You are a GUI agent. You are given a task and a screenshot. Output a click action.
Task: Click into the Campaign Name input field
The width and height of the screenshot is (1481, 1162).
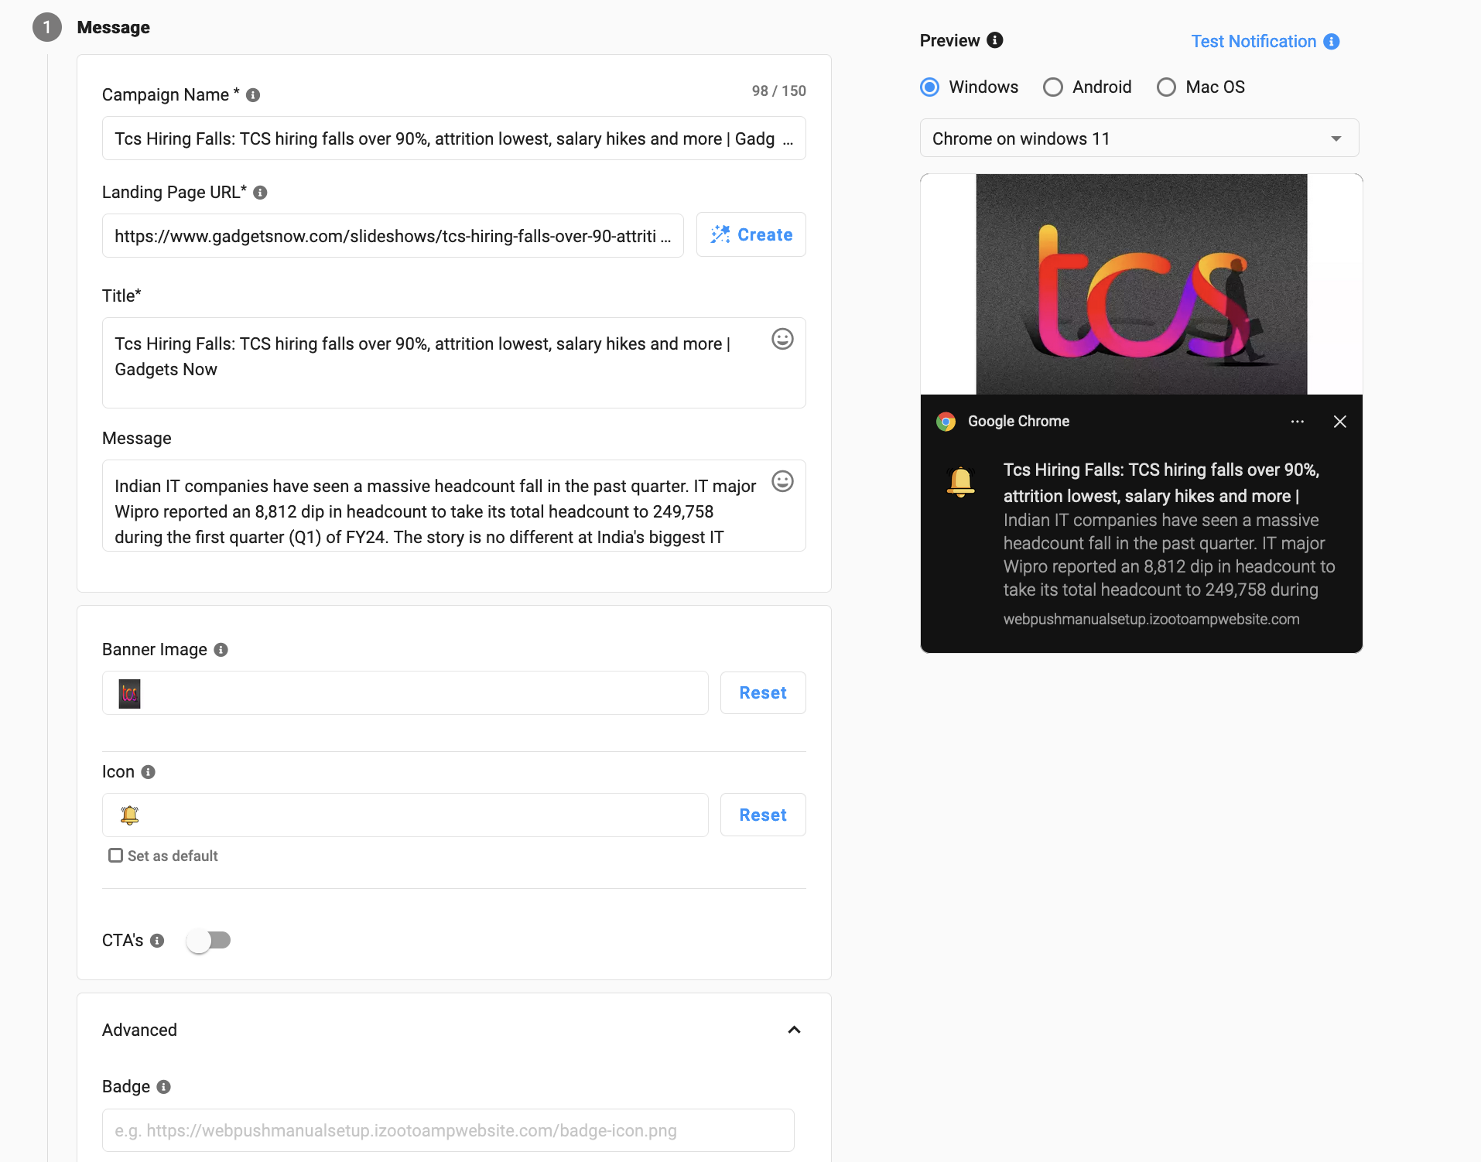[453, 138]
